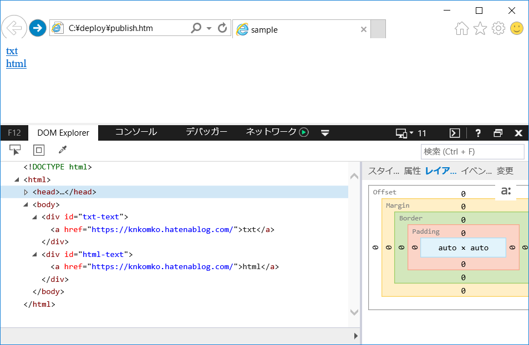Switch to コンソール tab
Screen dimensions: 529x345
coord(136,132)
